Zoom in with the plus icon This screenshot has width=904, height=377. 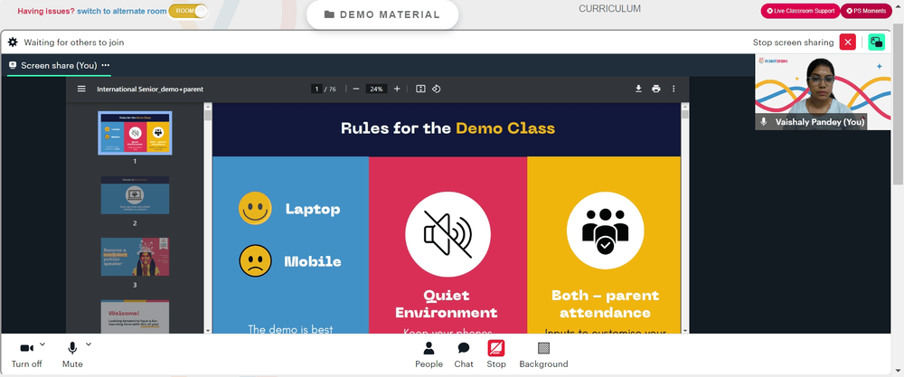click(397, 89)
